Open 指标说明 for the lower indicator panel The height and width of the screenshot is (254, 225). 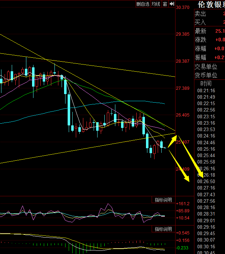click(x=163, y=229)
